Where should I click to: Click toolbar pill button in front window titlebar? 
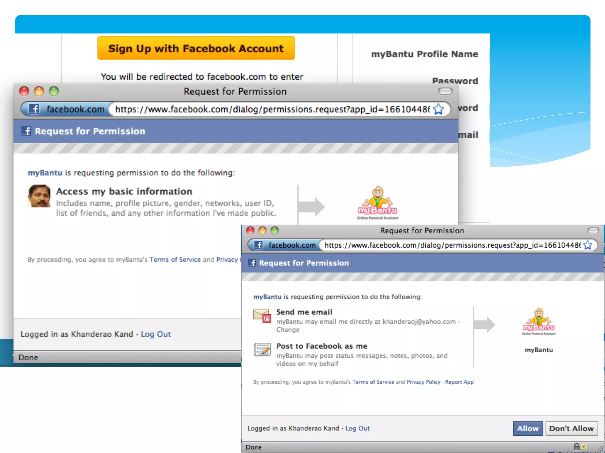593,230
